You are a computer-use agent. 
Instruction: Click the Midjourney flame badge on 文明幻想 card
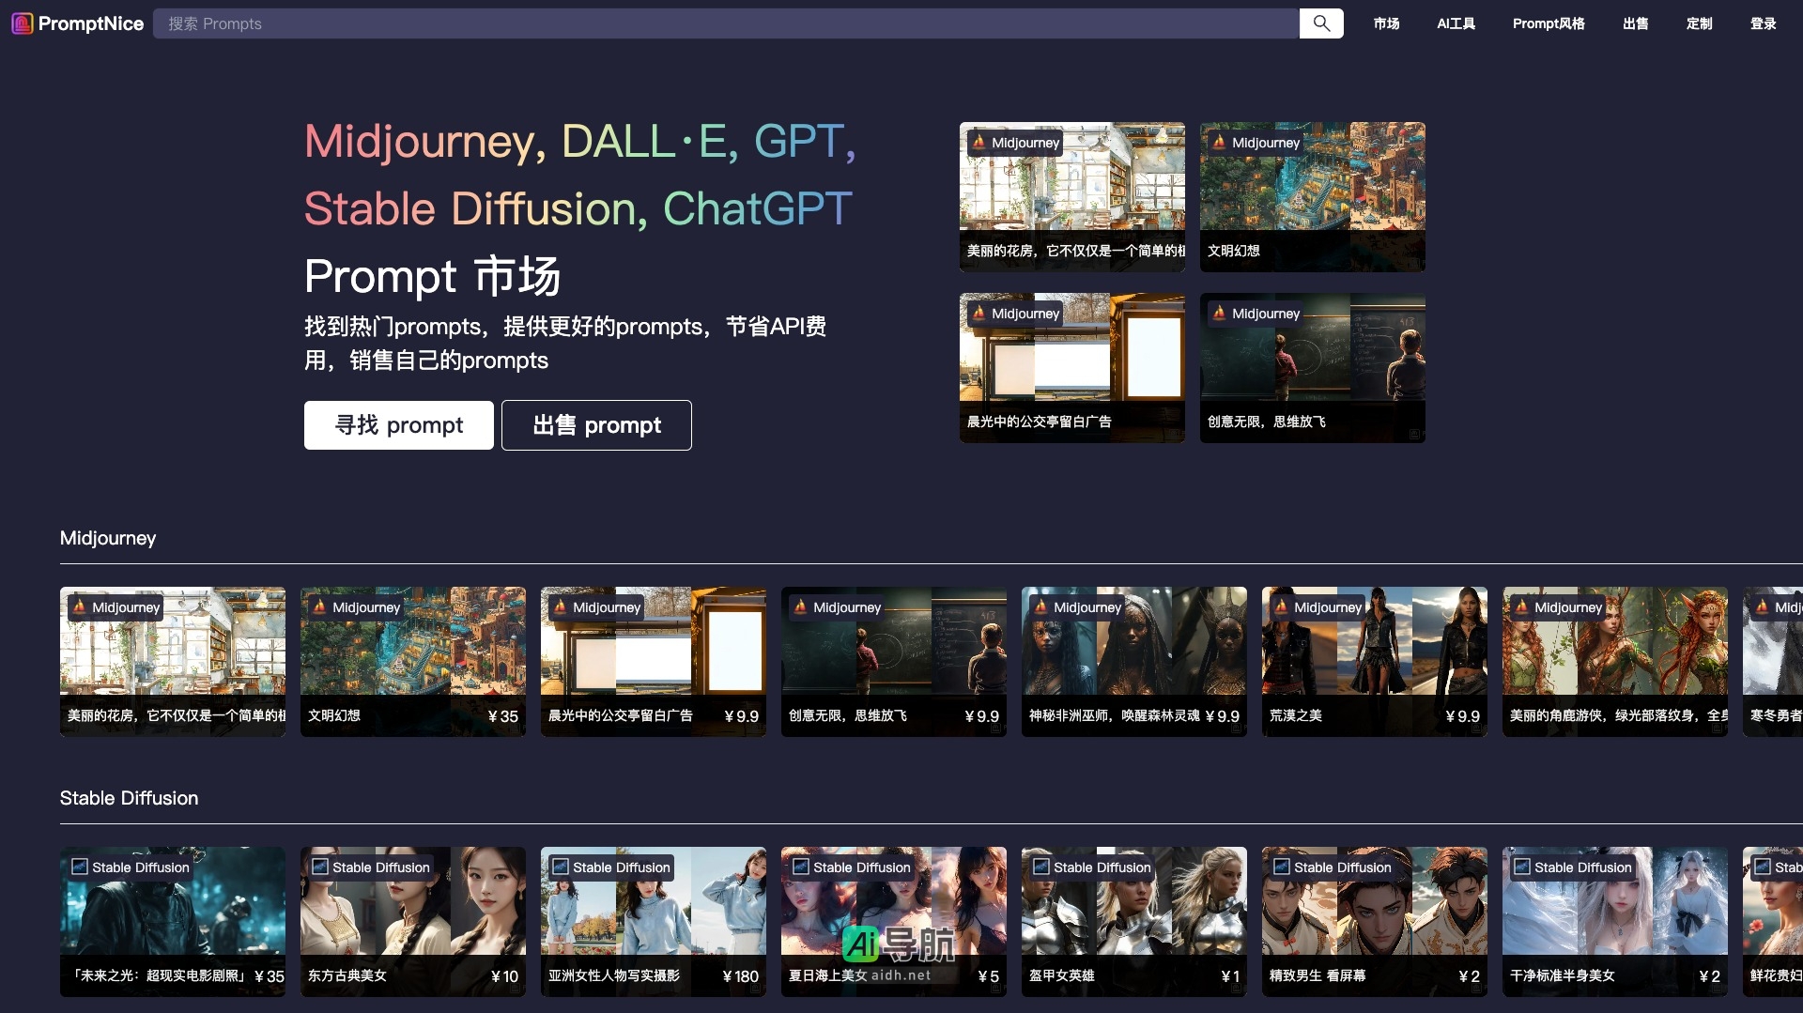[1219, 143]
